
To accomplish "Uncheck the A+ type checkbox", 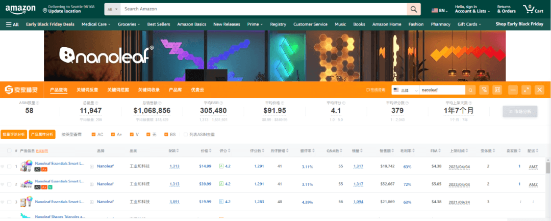I will click(113, 134).
